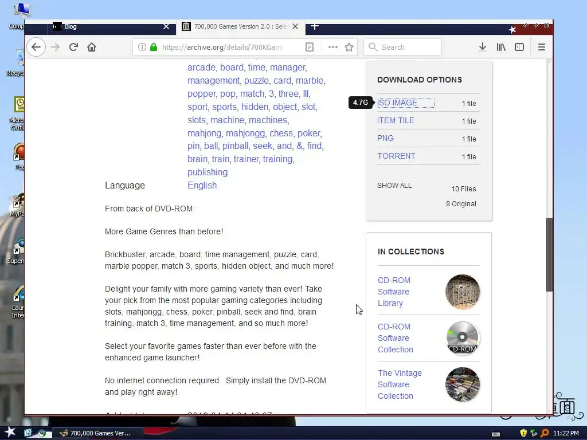Screen dimensions: 587x440
Task: Click the green padlock security icon
Action: click(154, 47)
